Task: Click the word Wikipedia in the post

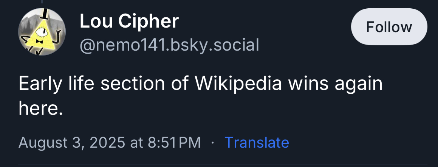Action: click(238, 84)
